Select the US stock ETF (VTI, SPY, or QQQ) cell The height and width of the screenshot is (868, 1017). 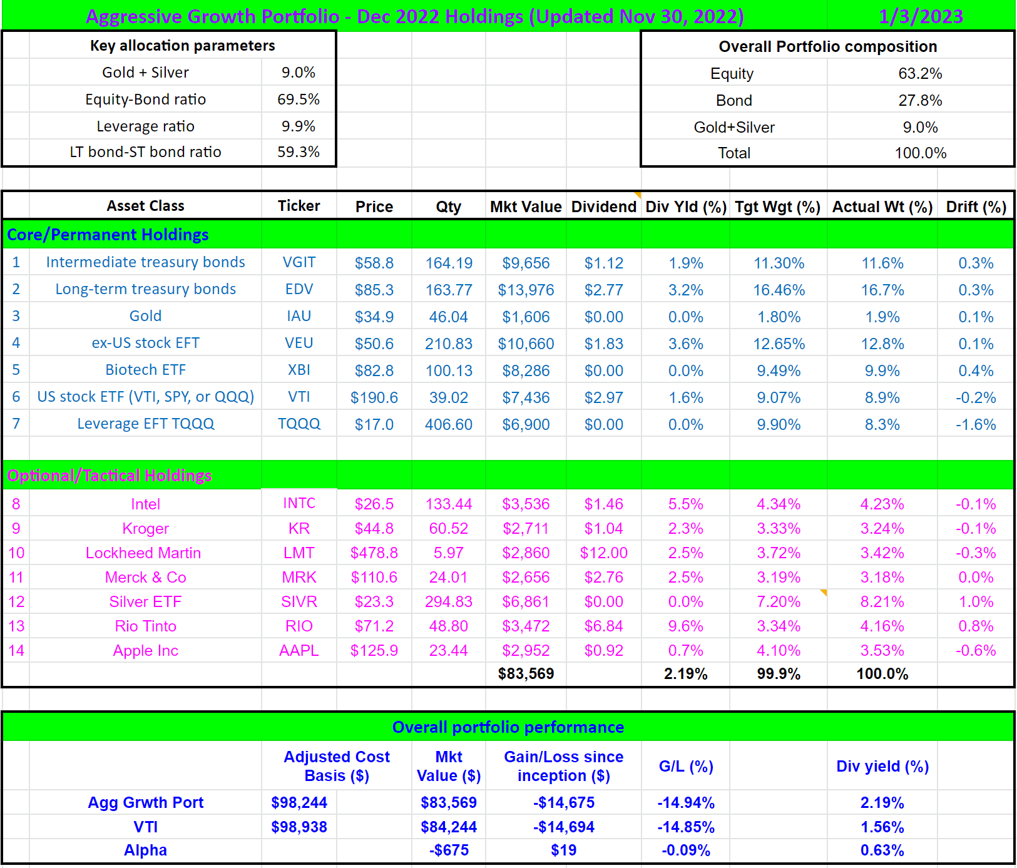click(x=145, y=397)
